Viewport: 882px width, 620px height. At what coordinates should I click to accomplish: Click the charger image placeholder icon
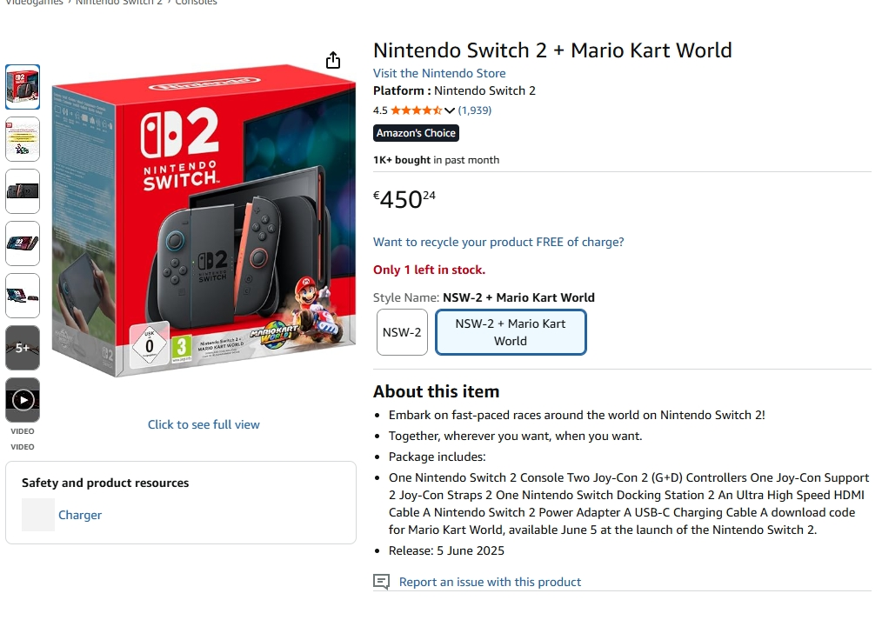38,515
